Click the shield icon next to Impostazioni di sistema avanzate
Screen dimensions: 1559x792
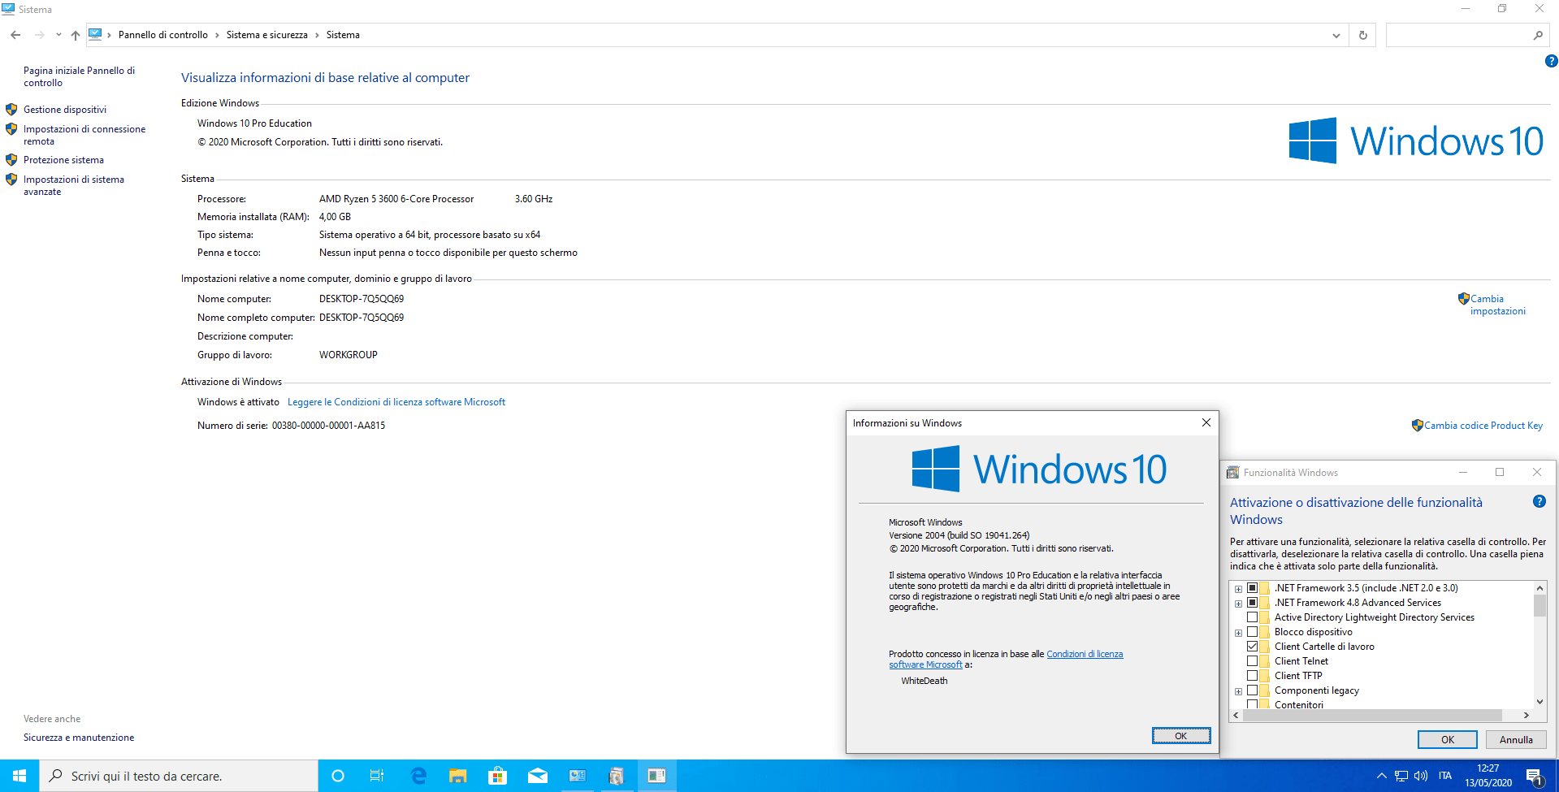(11, 179)
